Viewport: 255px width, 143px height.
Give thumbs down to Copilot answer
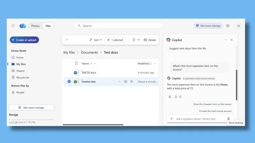tap(180, 97)
